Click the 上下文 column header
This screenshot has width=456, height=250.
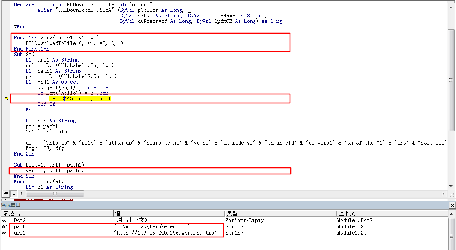[x=393, y=213]
